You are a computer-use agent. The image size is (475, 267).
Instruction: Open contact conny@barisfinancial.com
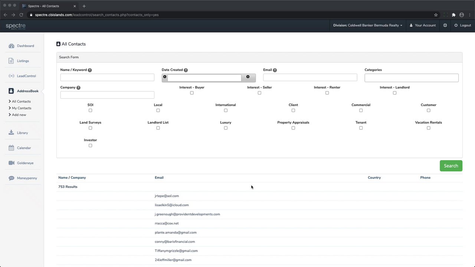click(175, 242)
